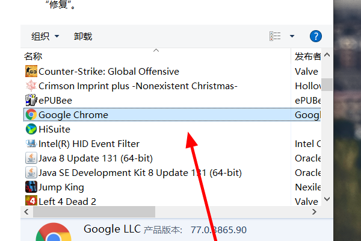This screenshot has height=241, width=361.
Task: Click the HiSuite globe icon
Action: [31, 129]
